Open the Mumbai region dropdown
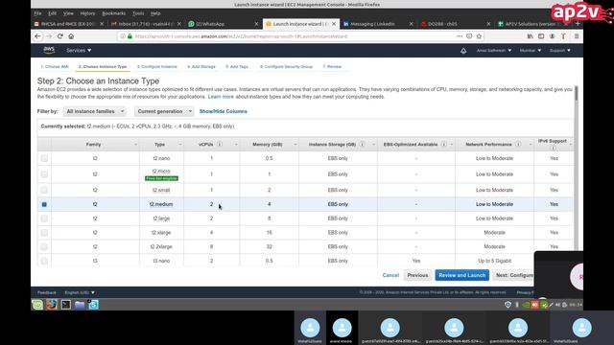The width and height of the screenshot is (614, 345). [x=531, y=51]
